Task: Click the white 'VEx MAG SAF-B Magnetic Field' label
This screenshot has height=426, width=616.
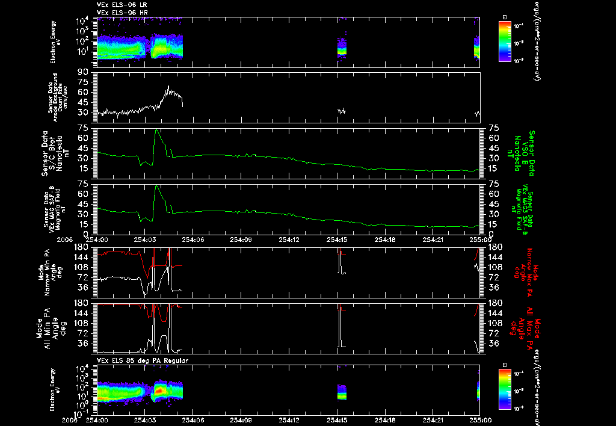Action: click(x=55, y=209)
